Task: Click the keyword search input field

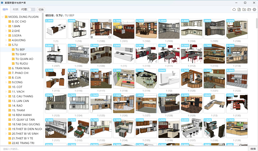Action: 123,149
